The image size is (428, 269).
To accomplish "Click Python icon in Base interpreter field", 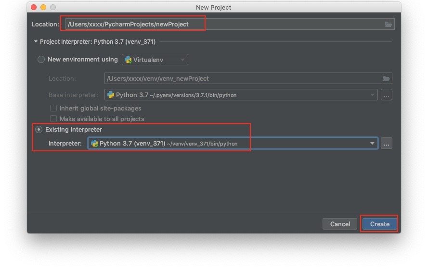I will (111, 95).
